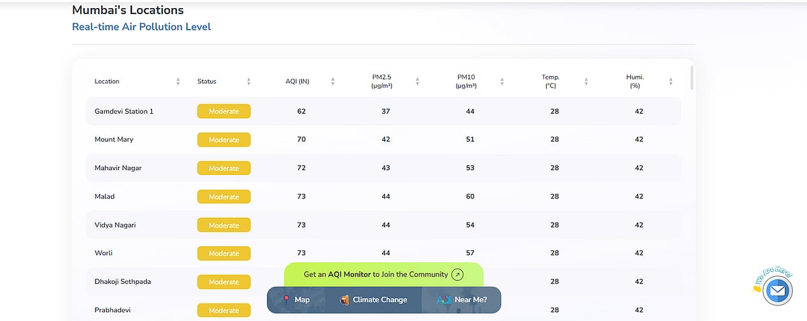Click the AQI Near Me icon
This screenshot has height=321, width=807.
444,300
